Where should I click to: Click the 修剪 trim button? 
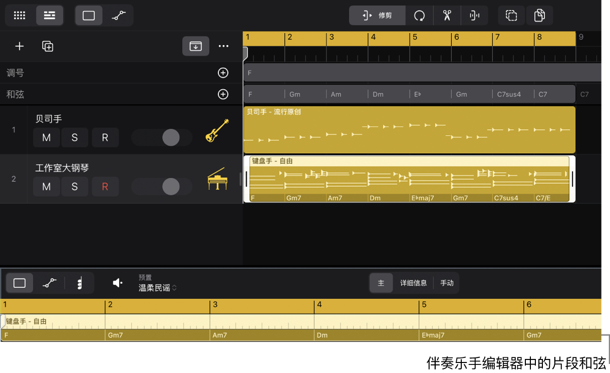(x=378, y=16)
